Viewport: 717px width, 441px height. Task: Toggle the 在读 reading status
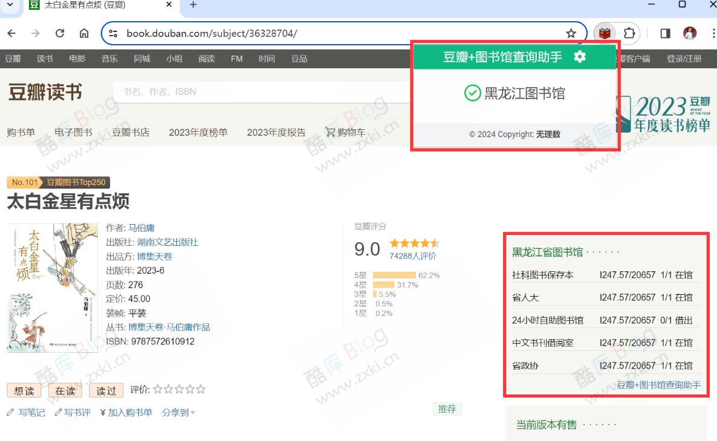[x=65, y=390]
